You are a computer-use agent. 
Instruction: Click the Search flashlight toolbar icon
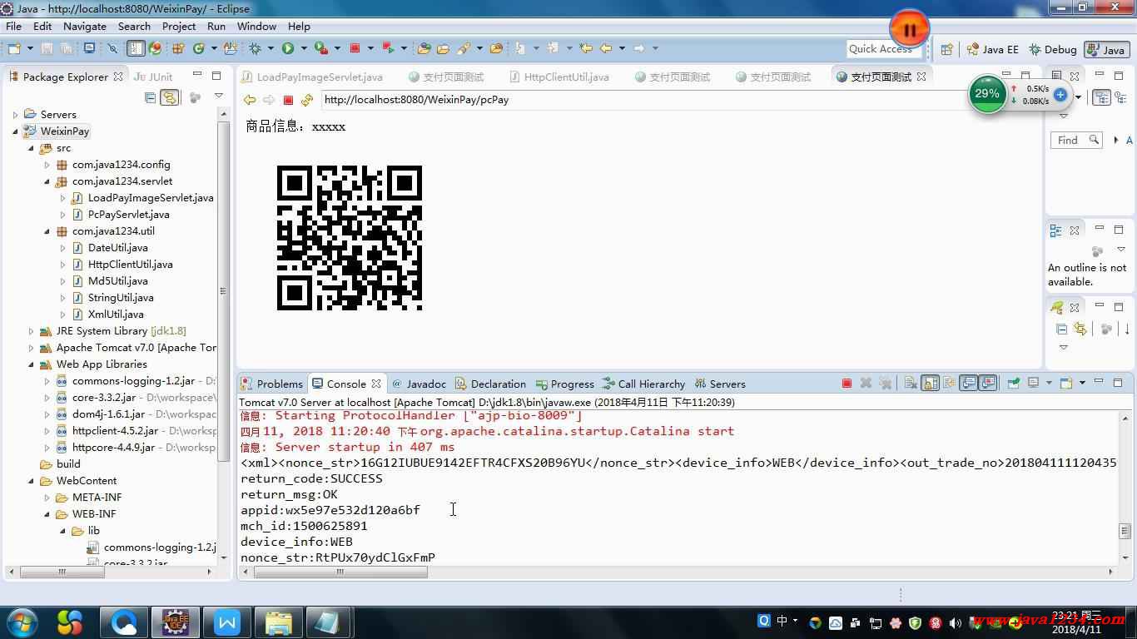464,48
